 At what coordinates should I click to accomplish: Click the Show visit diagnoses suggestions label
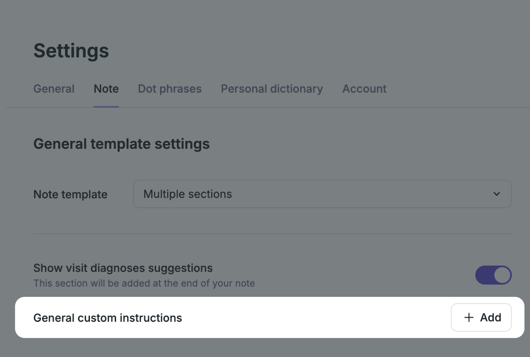pyautogui.click(x=123, y=268)
